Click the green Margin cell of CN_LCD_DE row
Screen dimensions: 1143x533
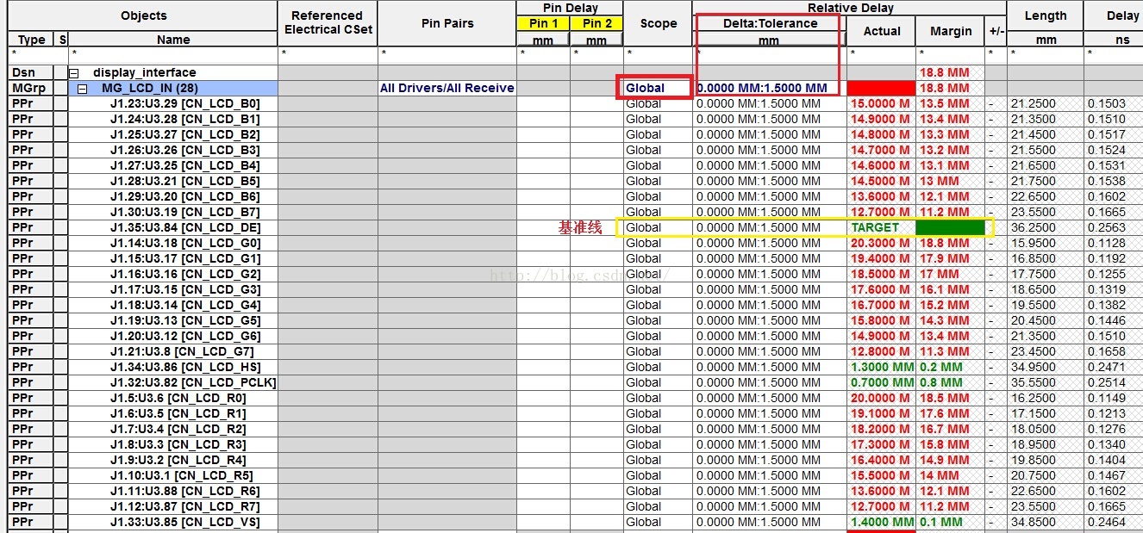point(949,227)
